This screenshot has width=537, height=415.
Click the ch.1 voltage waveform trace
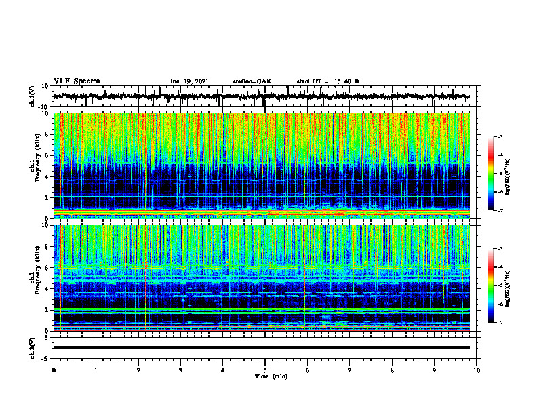261,96
